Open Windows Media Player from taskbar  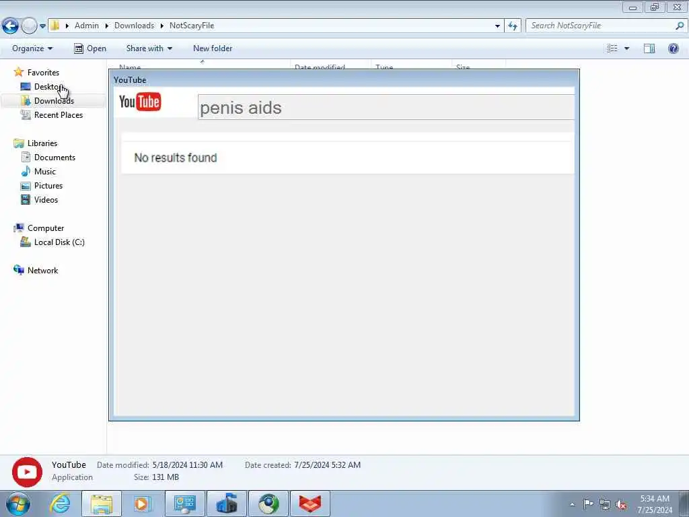coord(143,504)
